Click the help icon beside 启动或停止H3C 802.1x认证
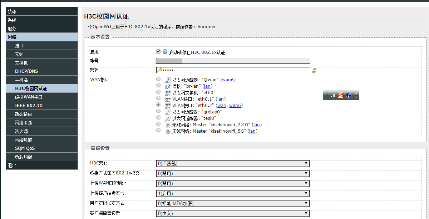This screenshot has width=429, height=219. click(165, 52)
